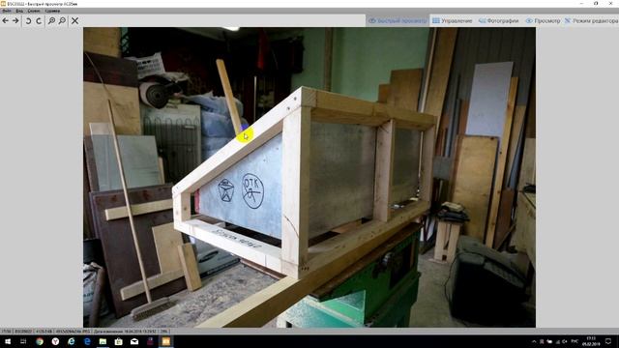Switch to Просмотр mode
Image resolution: width=619 pixels, height=348 pixels.
[543, 21]
